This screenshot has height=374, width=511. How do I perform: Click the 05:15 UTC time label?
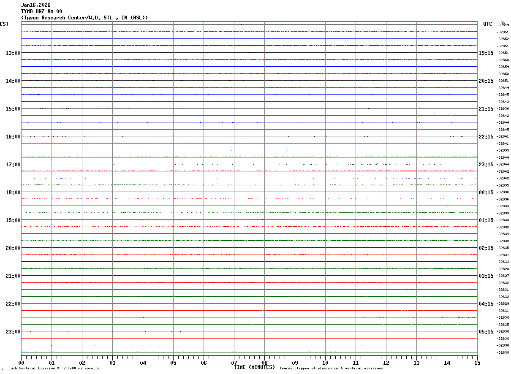point(486,332)
